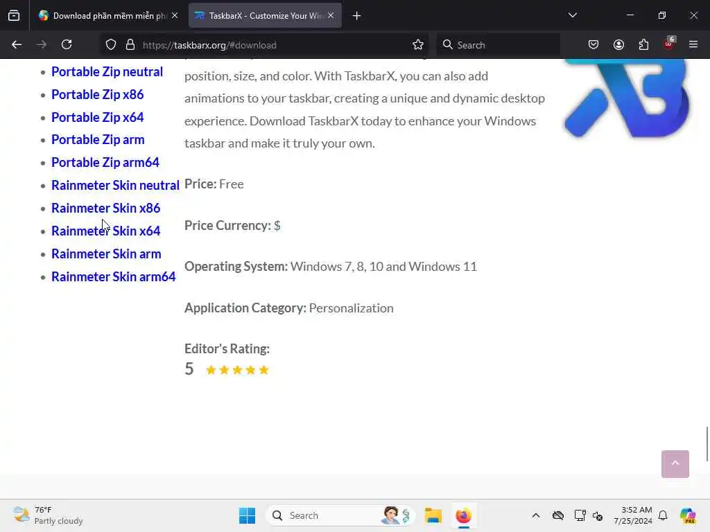The height and width of the screenshot is (532, 710).
Task: Download Portable Zip x64
Action: point(97,117)
